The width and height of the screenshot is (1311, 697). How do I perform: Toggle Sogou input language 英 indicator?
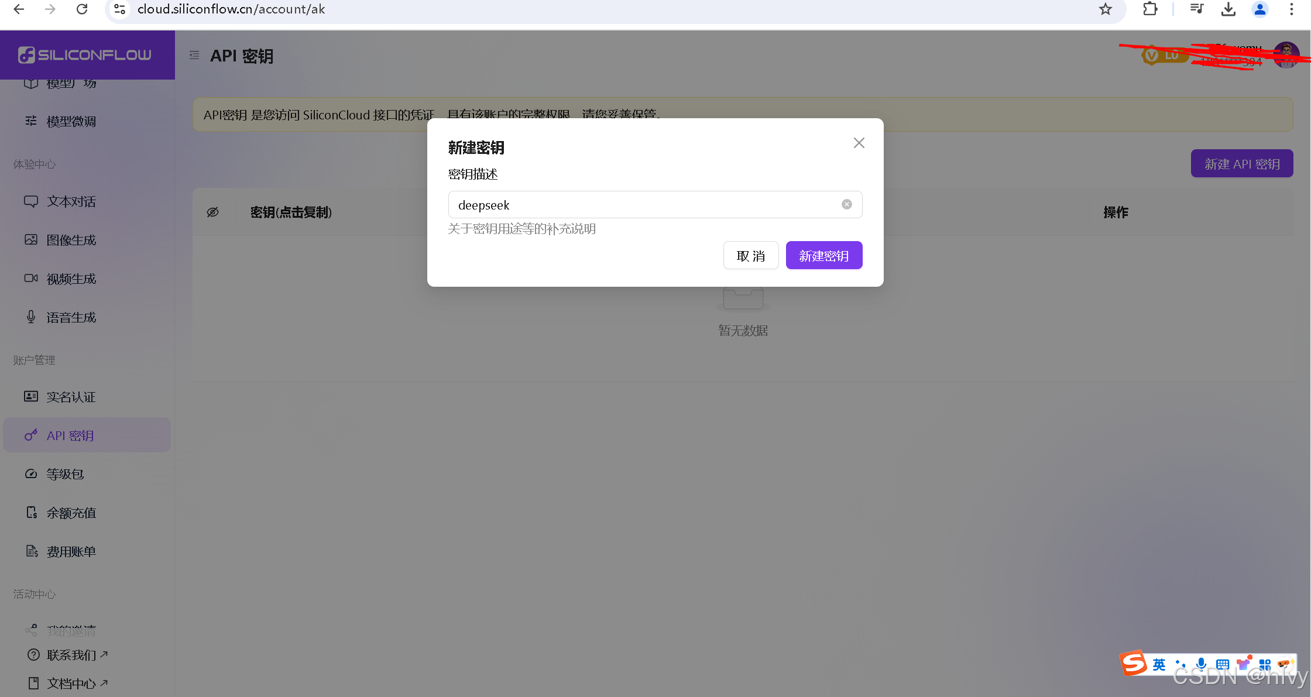(x=1159, y=664)
